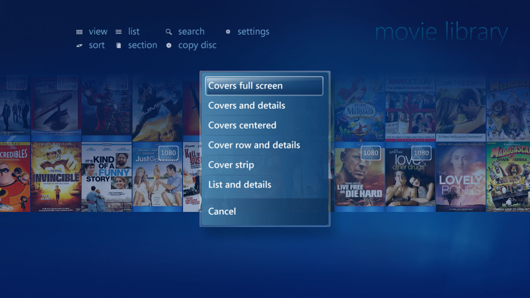Choose Covers centered view

click(264, 125)
